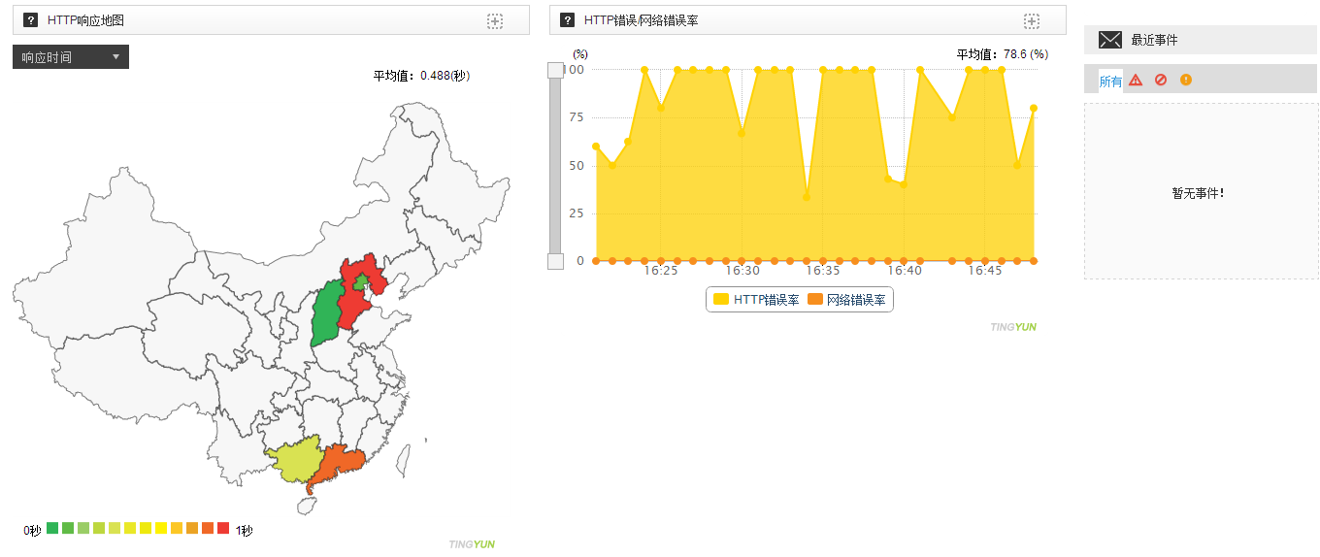Click the TINGYUN logo under the map
The height and width of the screenshot is (557, 1320).
(x=472, y=544)
